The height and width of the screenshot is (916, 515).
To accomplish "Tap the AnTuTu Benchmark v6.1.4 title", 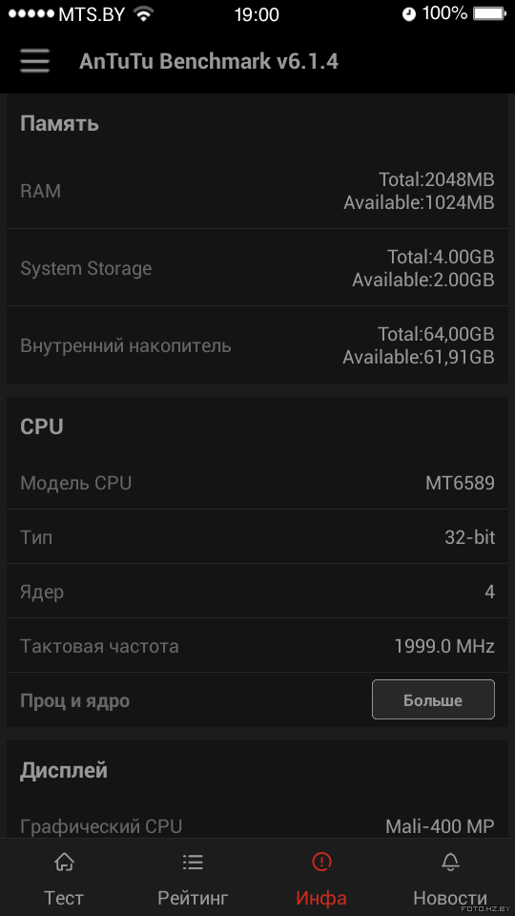I will (x=209, y=61).
